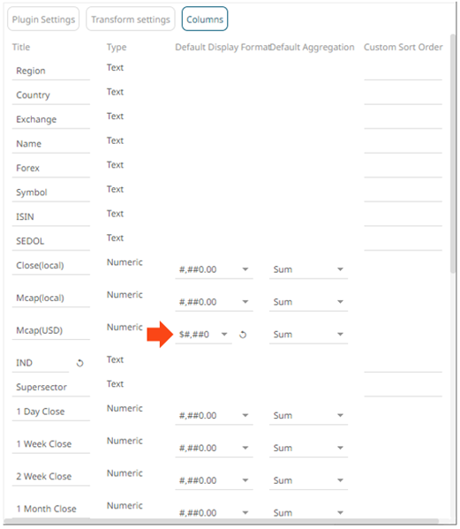Click the Supersector title field

coord(51,388)
